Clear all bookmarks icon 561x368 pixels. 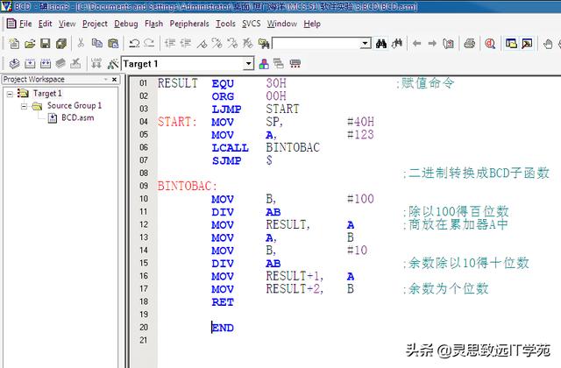pos(247,44)
